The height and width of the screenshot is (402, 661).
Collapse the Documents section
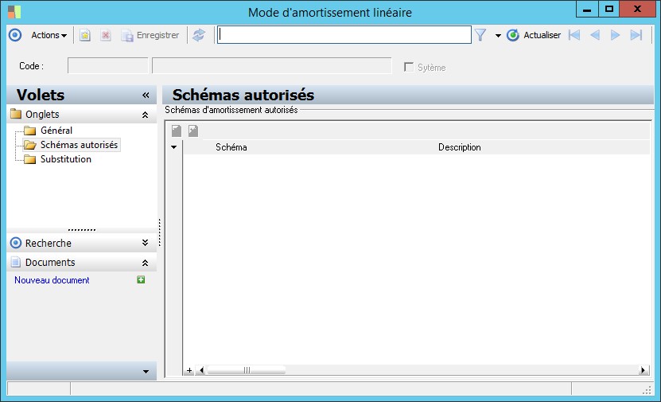[145, 263]
